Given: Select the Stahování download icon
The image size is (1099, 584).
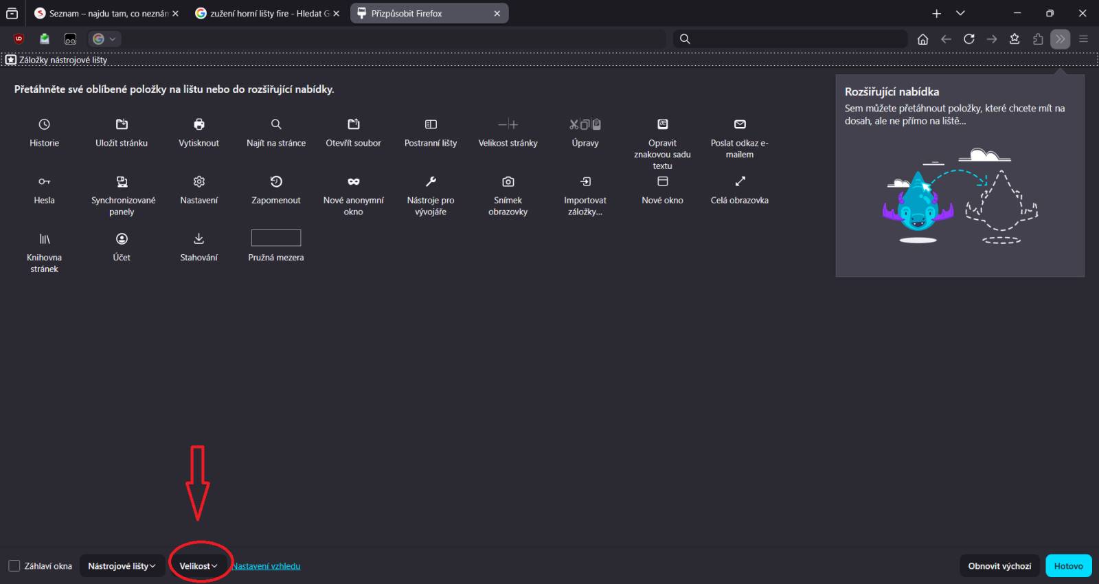Looking at the screenshot, I should (x=199, y=238).
